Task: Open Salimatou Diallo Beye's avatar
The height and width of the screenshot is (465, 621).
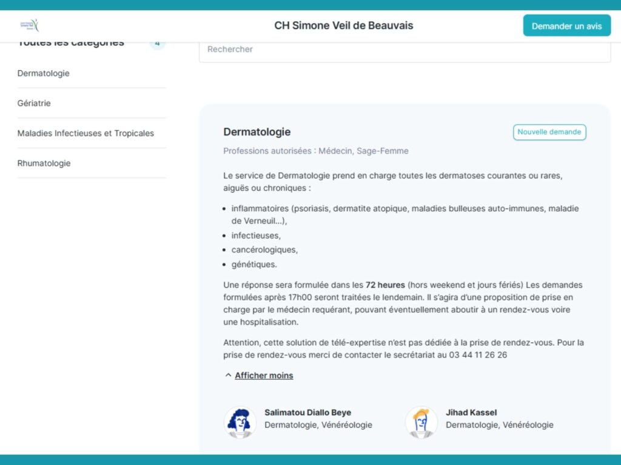Action: 240,422
